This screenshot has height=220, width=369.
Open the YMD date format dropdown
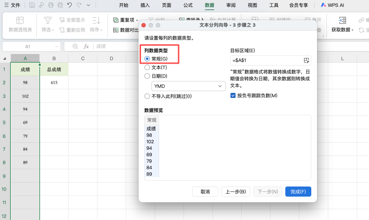189,86
